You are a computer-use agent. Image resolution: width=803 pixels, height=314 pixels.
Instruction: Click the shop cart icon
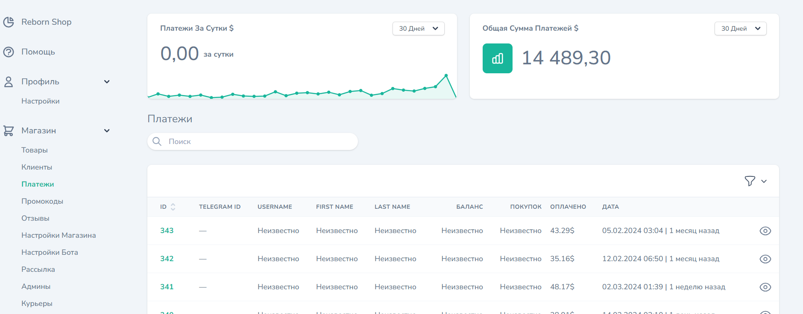tap(9, 131)
